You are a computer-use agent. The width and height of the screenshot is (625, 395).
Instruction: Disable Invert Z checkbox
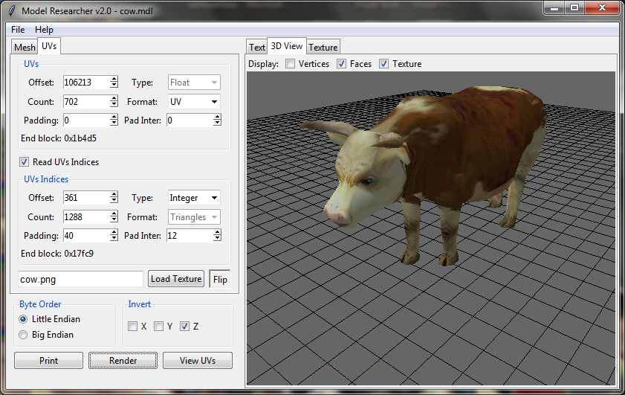[x=184, y=327]
